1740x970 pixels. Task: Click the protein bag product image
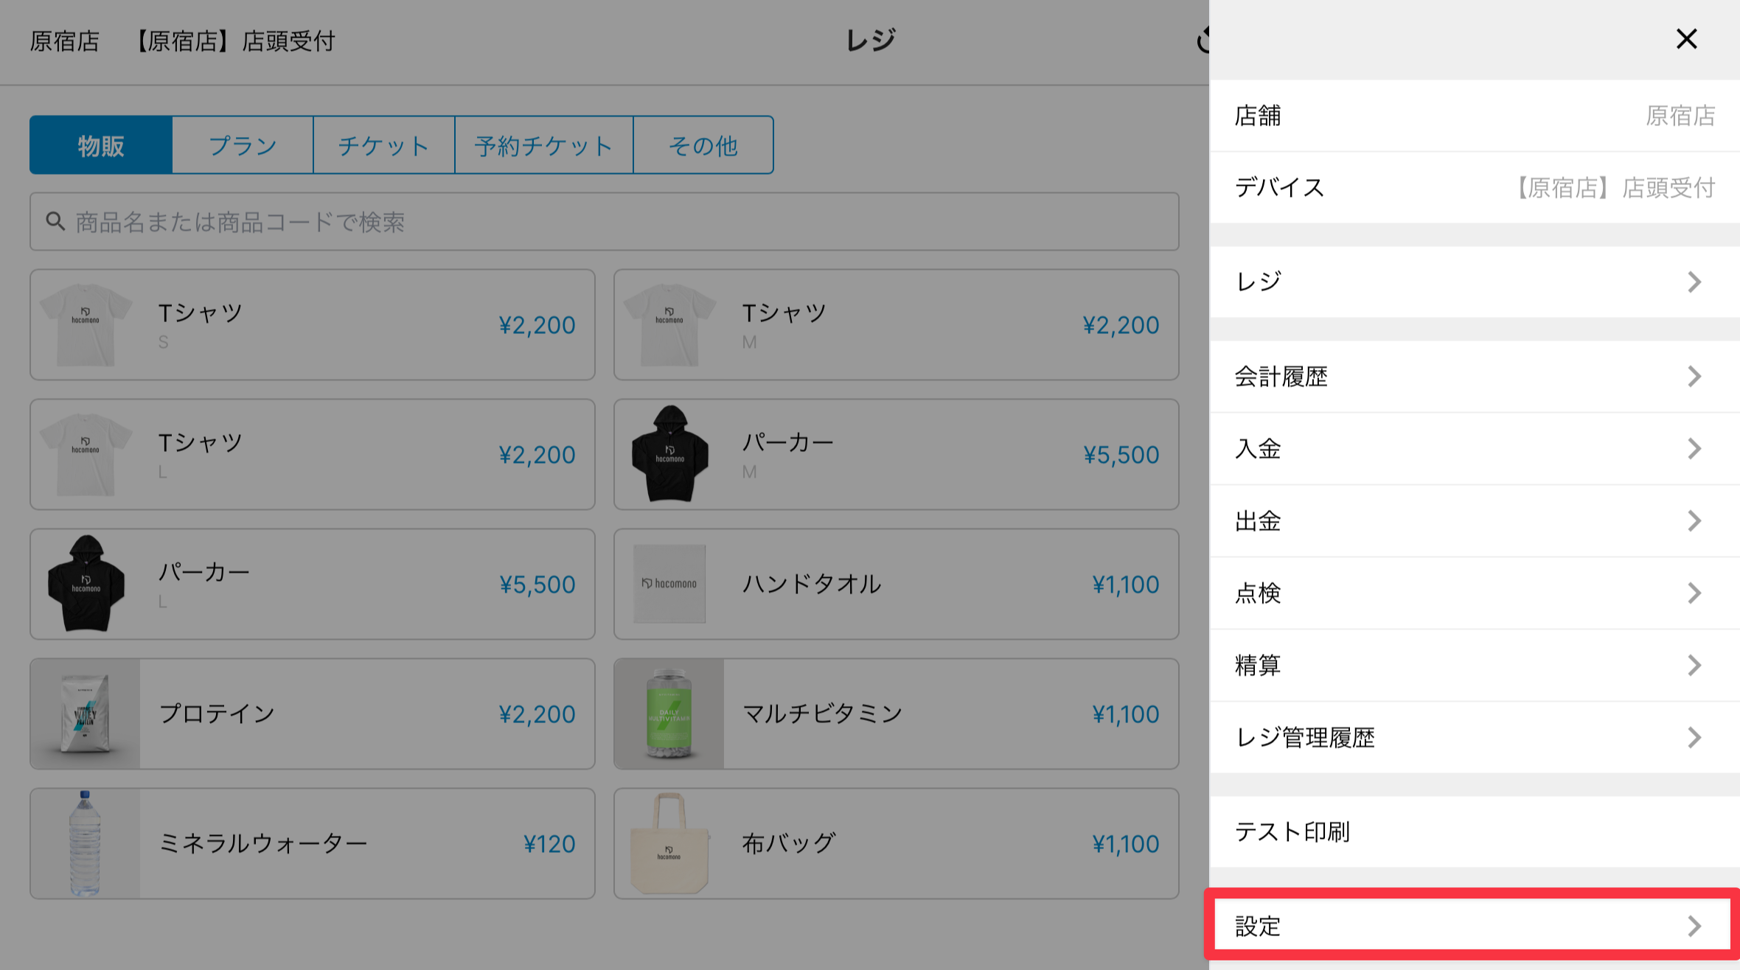pos(86,713)
